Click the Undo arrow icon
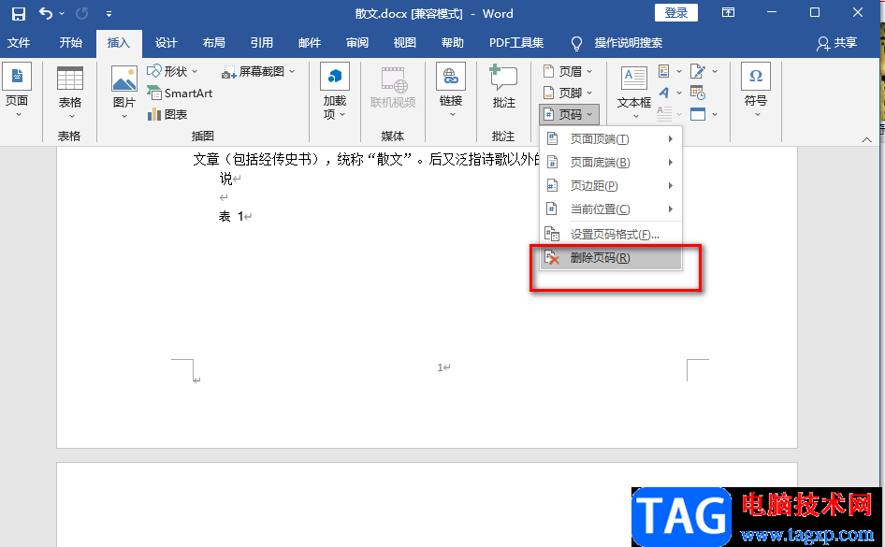The width and height of the screenshot is (885, 547). tap(46, 13)
